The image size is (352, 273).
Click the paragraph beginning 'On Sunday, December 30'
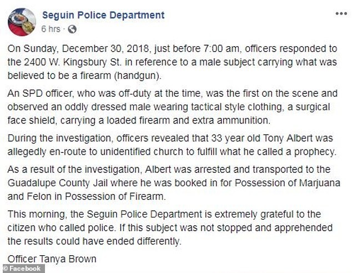click(173, 62)
